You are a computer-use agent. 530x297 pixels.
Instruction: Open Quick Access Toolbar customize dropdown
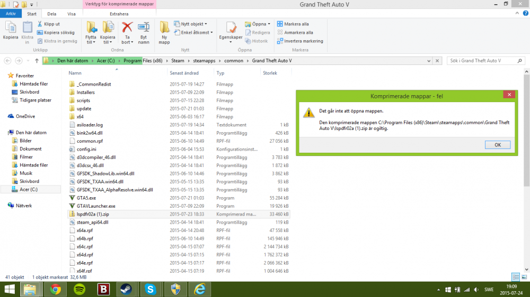pos(31,5)
